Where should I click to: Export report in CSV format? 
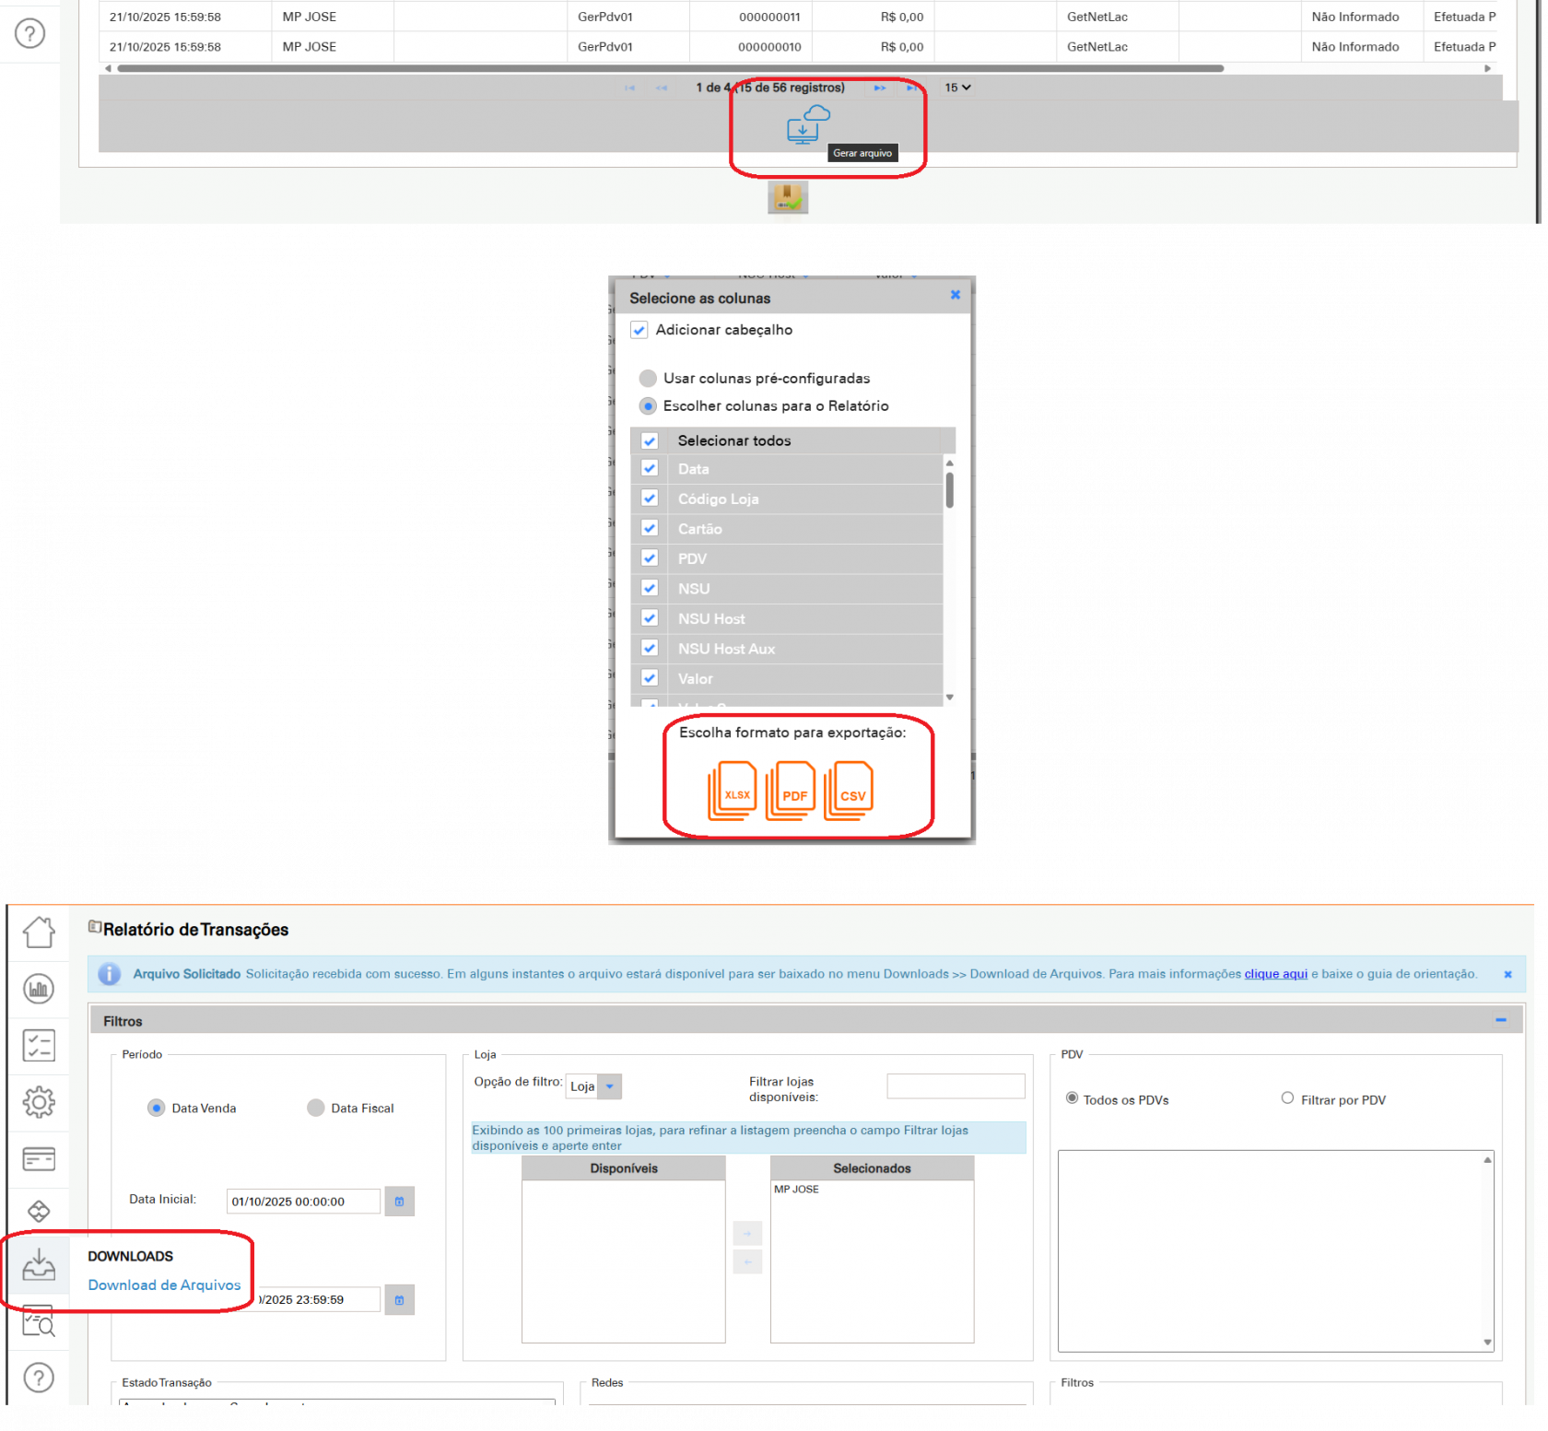pos(850,791)
